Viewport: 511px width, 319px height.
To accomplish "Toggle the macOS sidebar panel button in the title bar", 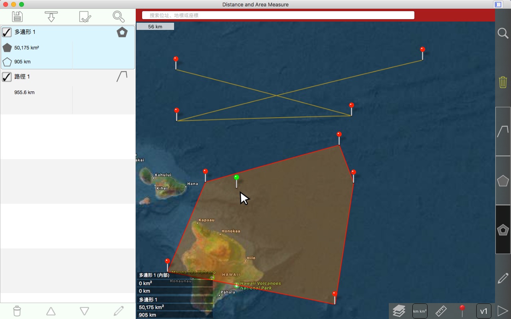I will (498, 4).
